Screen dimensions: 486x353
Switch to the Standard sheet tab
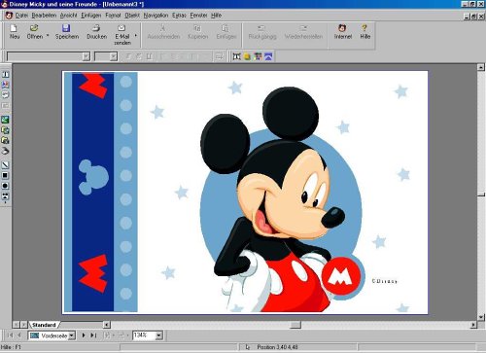44,325
